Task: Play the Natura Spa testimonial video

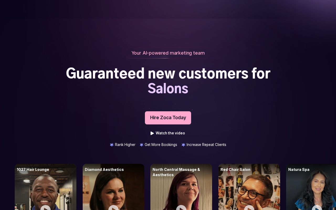Action: [317, 208]
